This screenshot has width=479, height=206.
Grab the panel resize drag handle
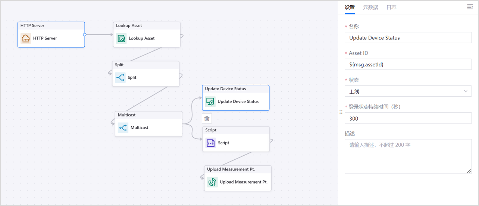pyautogui.click(x=341, y=112)
